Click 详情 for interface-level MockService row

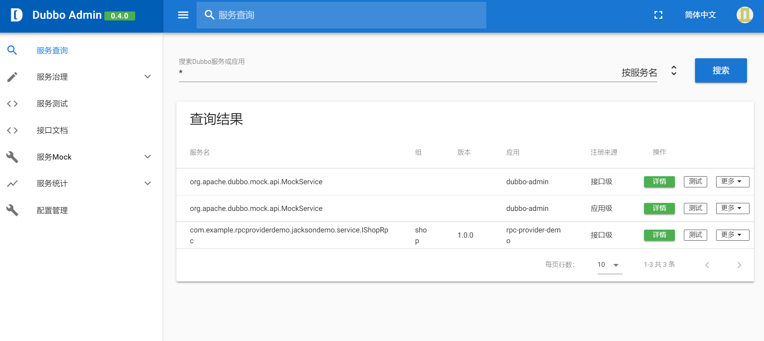tap(659, 181)
